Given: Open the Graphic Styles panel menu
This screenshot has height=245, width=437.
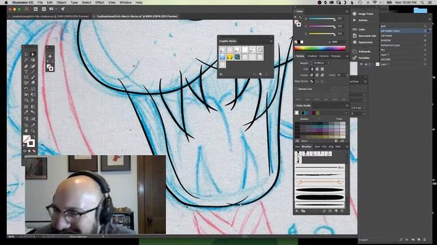Looking at the screenshot, I should pos(271,41).
